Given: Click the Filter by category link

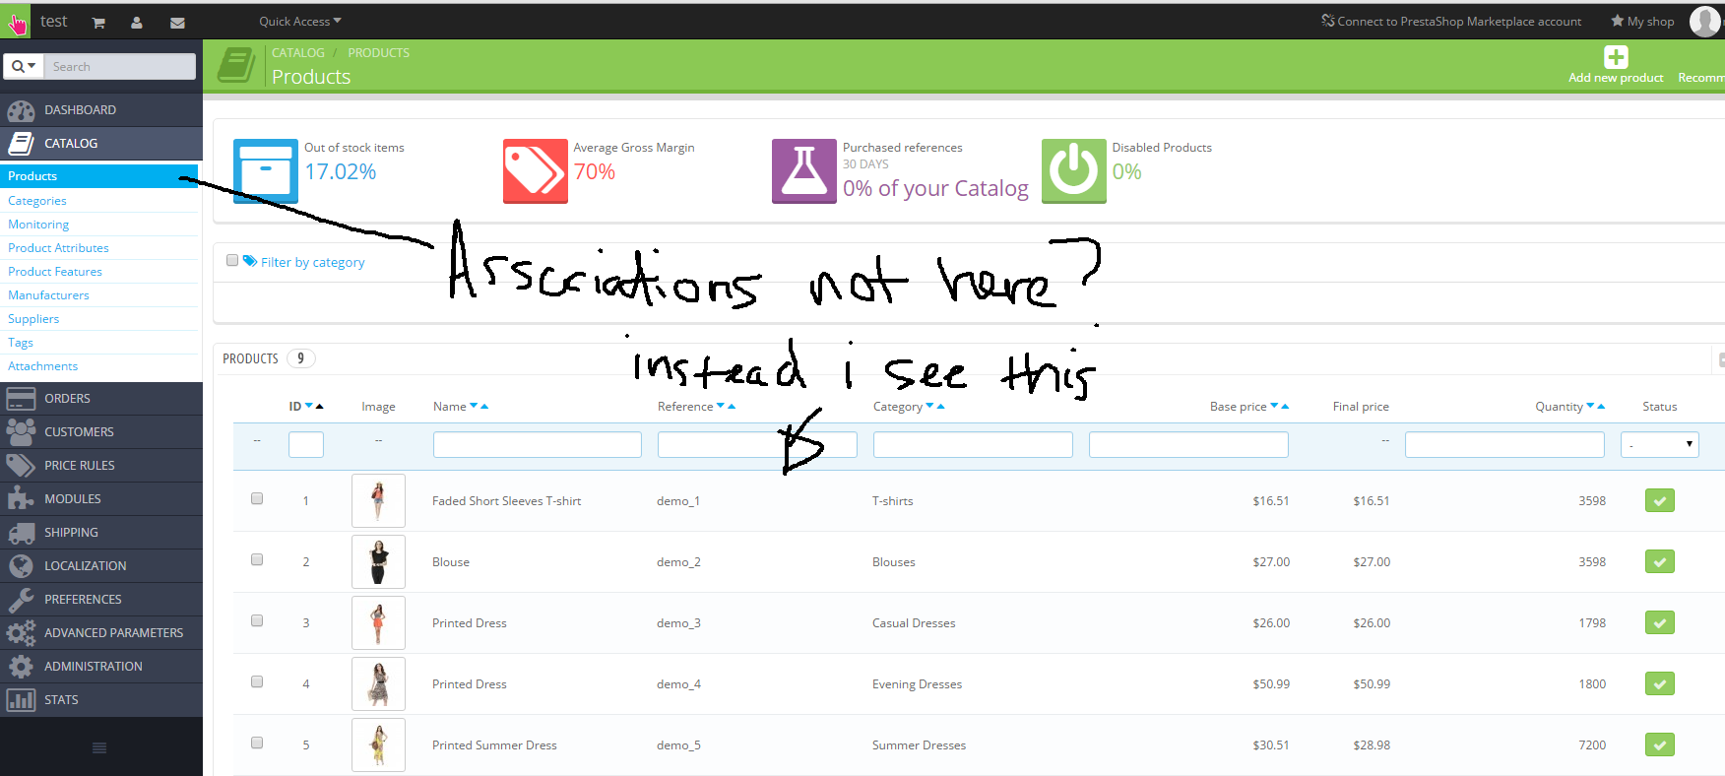Looking at the screenshot, I should click(312, 263).
